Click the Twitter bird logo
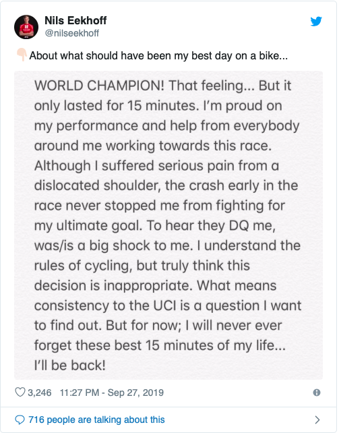Image resolution: width=339 pixels, height=433 pixels. (x=316, y=22)
